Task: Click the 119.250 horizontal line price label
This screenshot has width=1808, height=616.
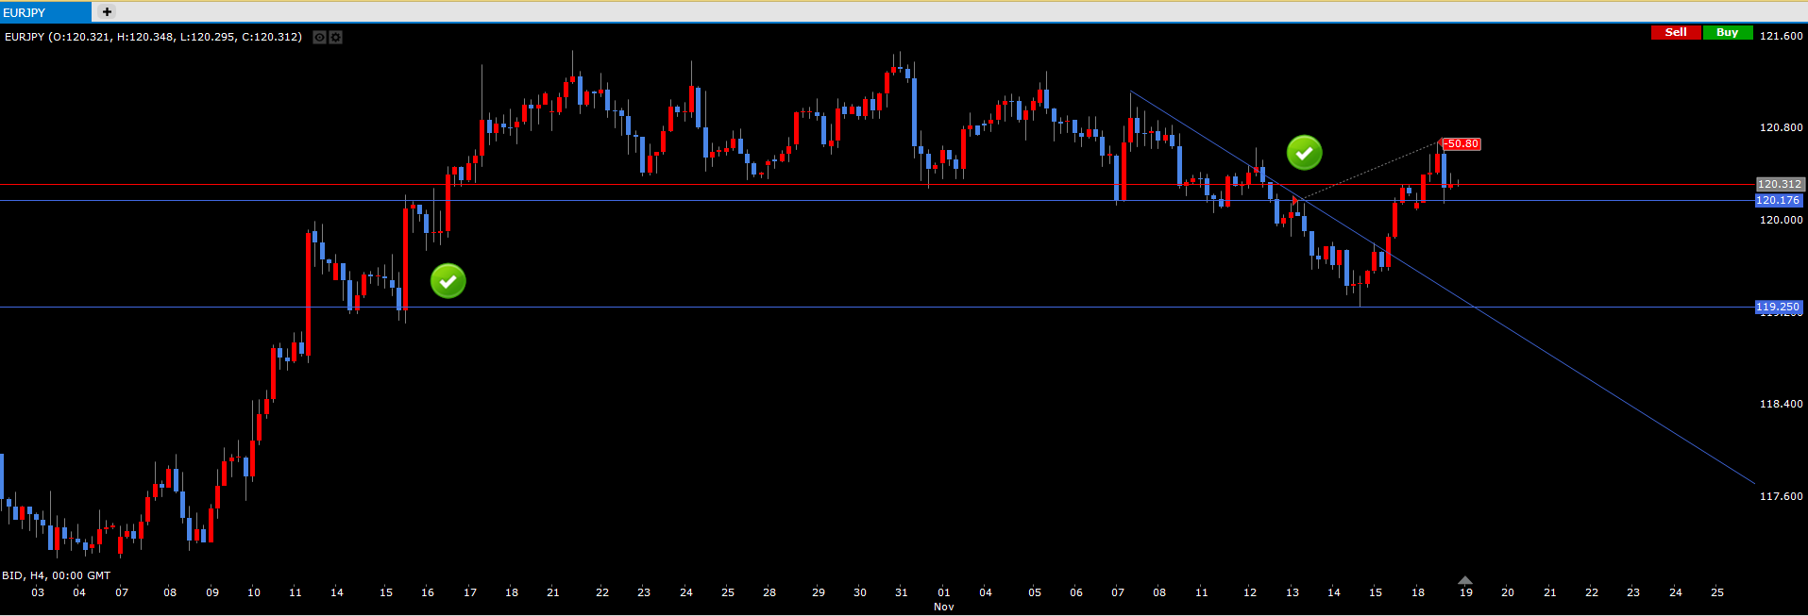Action: point(1778,307)
